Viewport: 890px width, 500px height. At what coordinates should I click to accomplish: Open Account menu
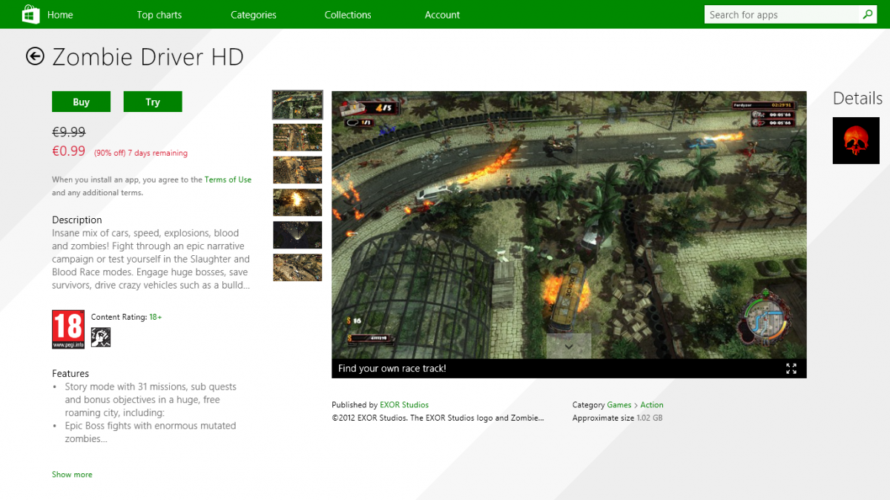point(442,15)
